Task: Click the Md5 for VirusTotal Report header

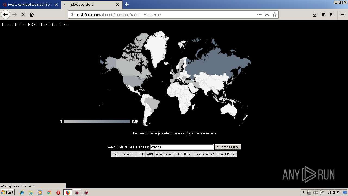Action: point(215,154)
